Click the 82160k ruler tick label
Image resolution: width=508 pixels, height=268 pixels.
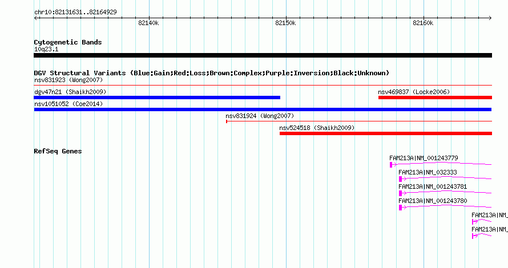click(423, 23)
